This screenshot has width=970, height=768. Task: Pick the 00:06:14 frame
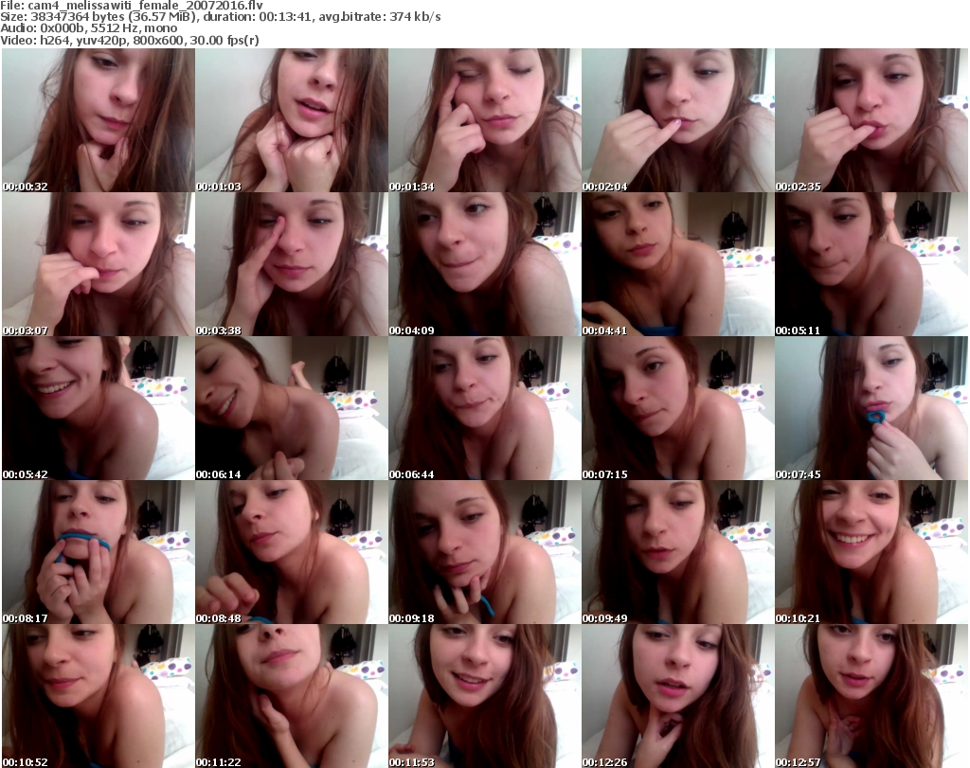292,408
